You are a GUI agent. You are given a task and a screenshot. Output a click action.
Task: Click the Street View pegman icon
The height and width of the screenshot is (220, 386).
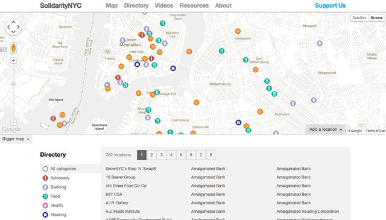point(13,48)
